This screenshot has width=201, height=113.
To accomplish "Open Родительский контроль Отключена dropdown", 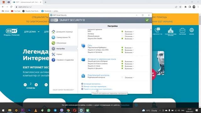I will pos(129,78).
